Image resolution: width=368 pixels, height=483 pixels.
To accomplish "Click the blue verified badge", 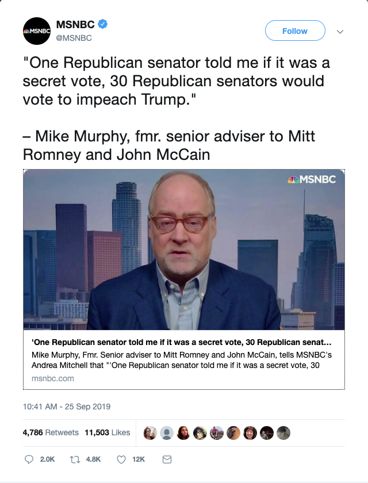I will click(x=102, y=24).
